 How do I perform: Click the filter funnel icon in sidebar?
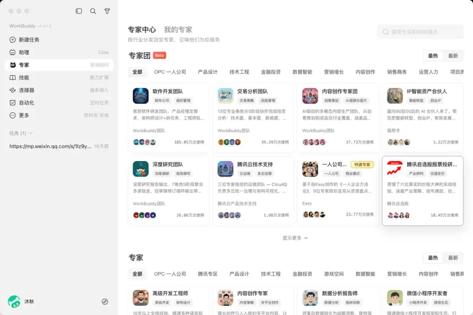(x=107, y=11)
